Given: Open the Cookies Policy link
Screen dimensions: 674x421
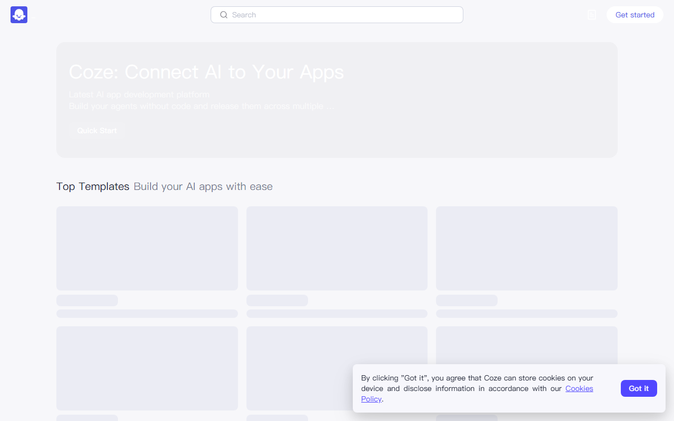Looking at the screenshot, I should click(x=579, y=388).
